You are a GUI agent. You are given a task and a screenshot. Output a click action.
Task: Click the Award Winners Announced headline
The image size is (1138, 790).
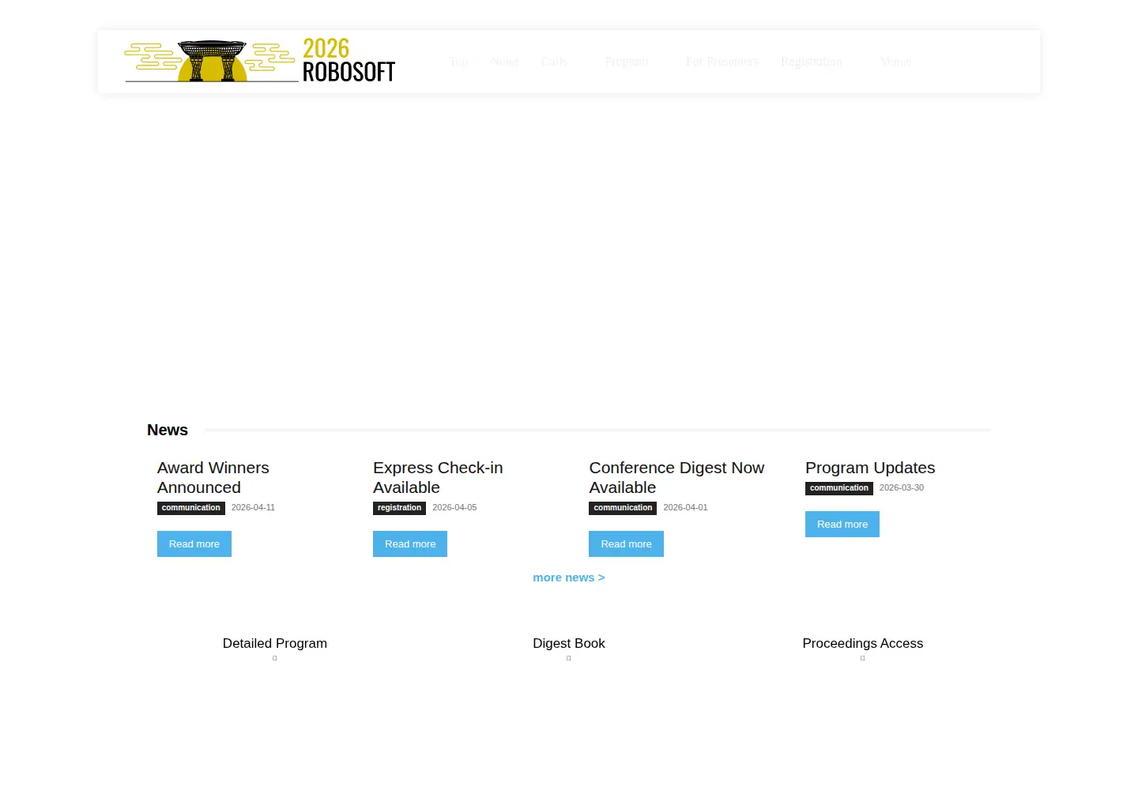[213, 477]
